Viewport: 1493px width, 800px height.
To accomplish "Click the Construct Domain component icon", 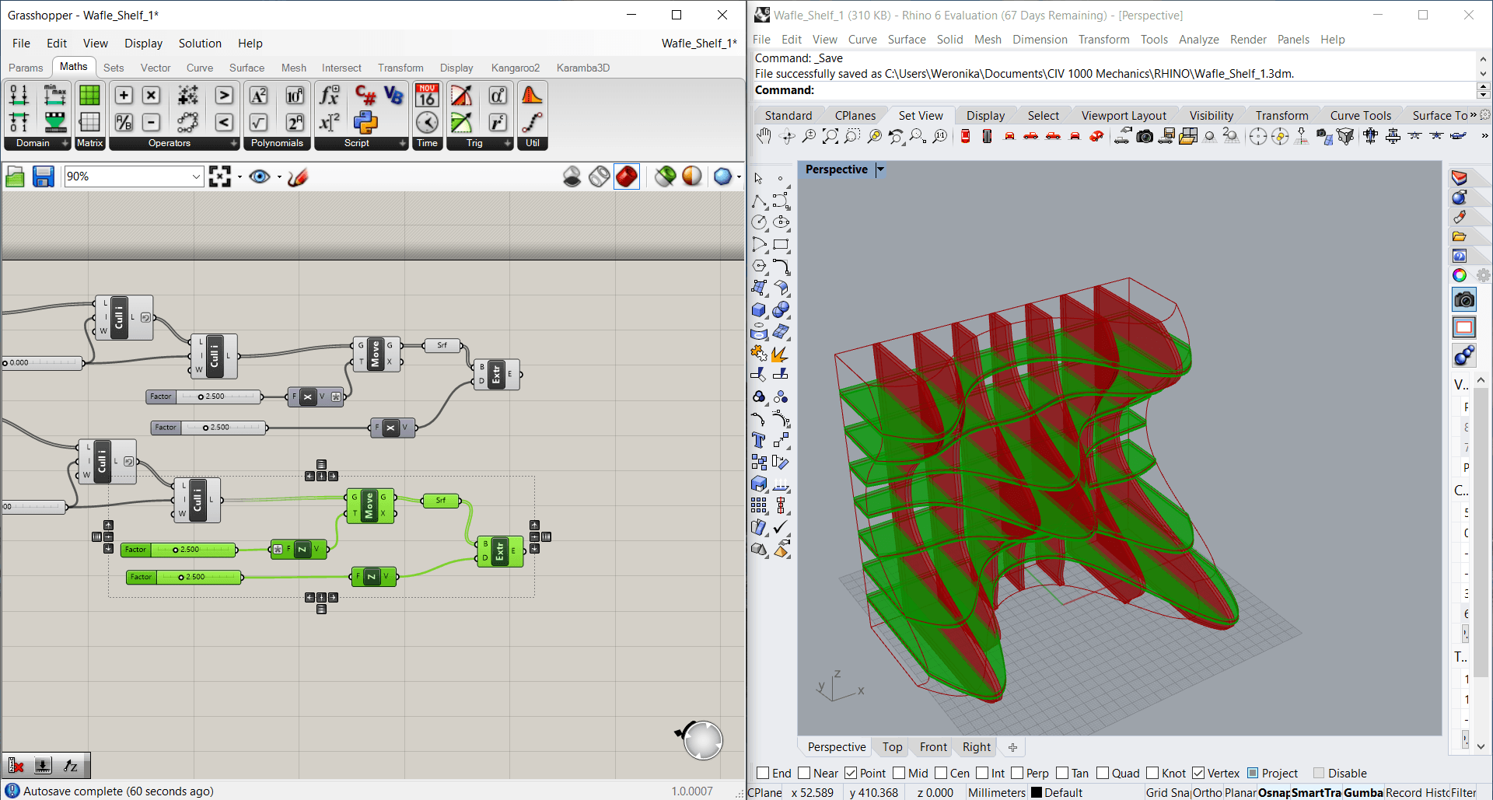I will click(19, 95).
